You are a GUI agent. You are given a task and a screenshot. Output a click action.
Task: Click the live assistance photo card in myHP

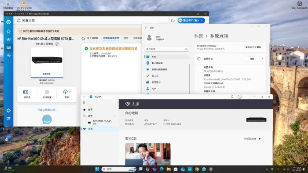click(x=148, y=154)
